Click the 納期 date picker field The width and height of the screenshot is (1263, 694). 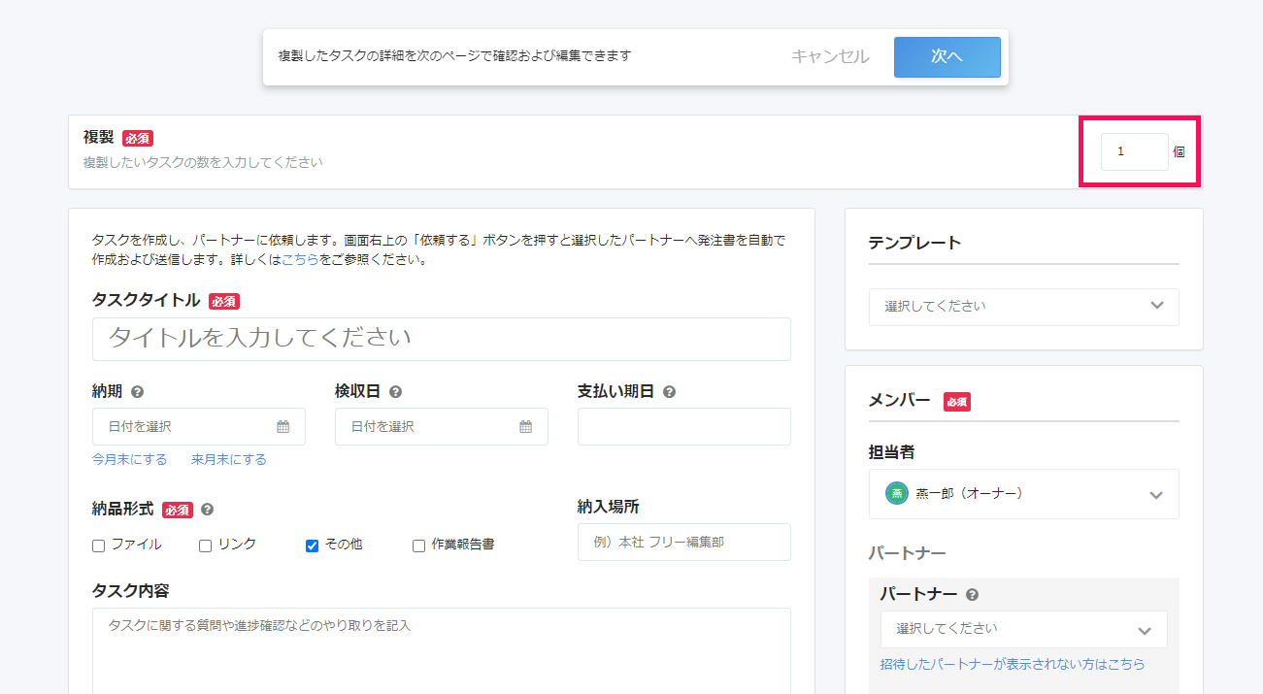tap(198, 426)
